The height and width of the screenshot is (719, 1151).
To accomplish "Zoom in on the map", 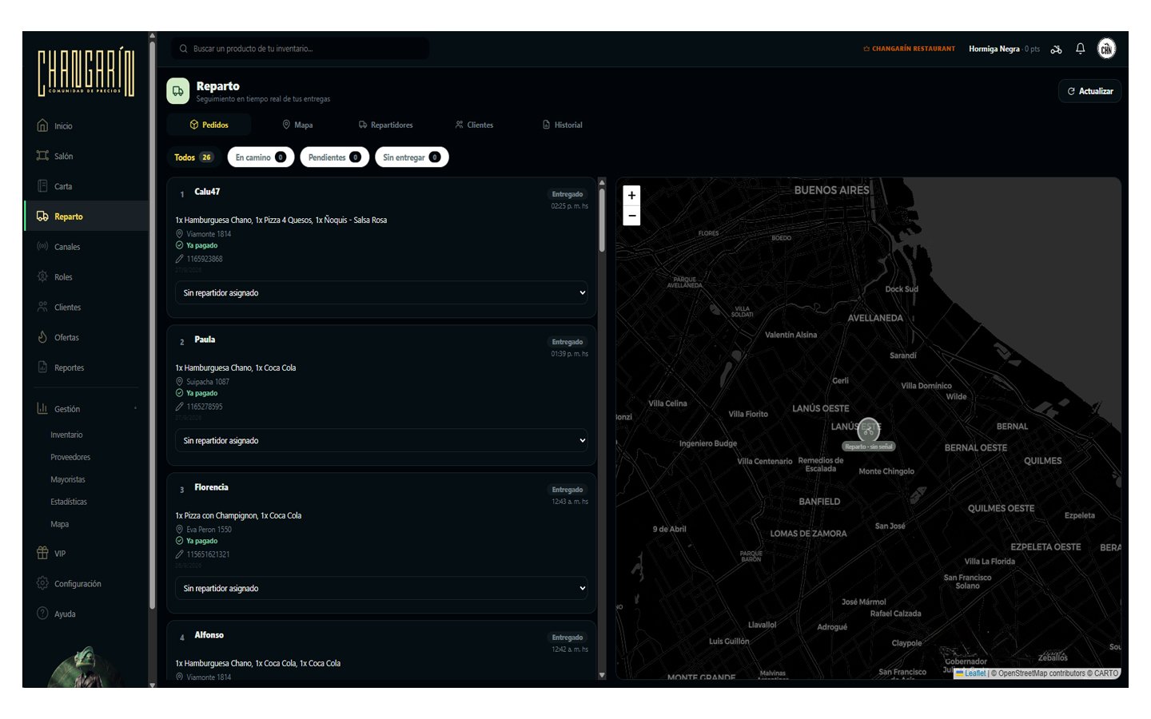I will (631, 195).
